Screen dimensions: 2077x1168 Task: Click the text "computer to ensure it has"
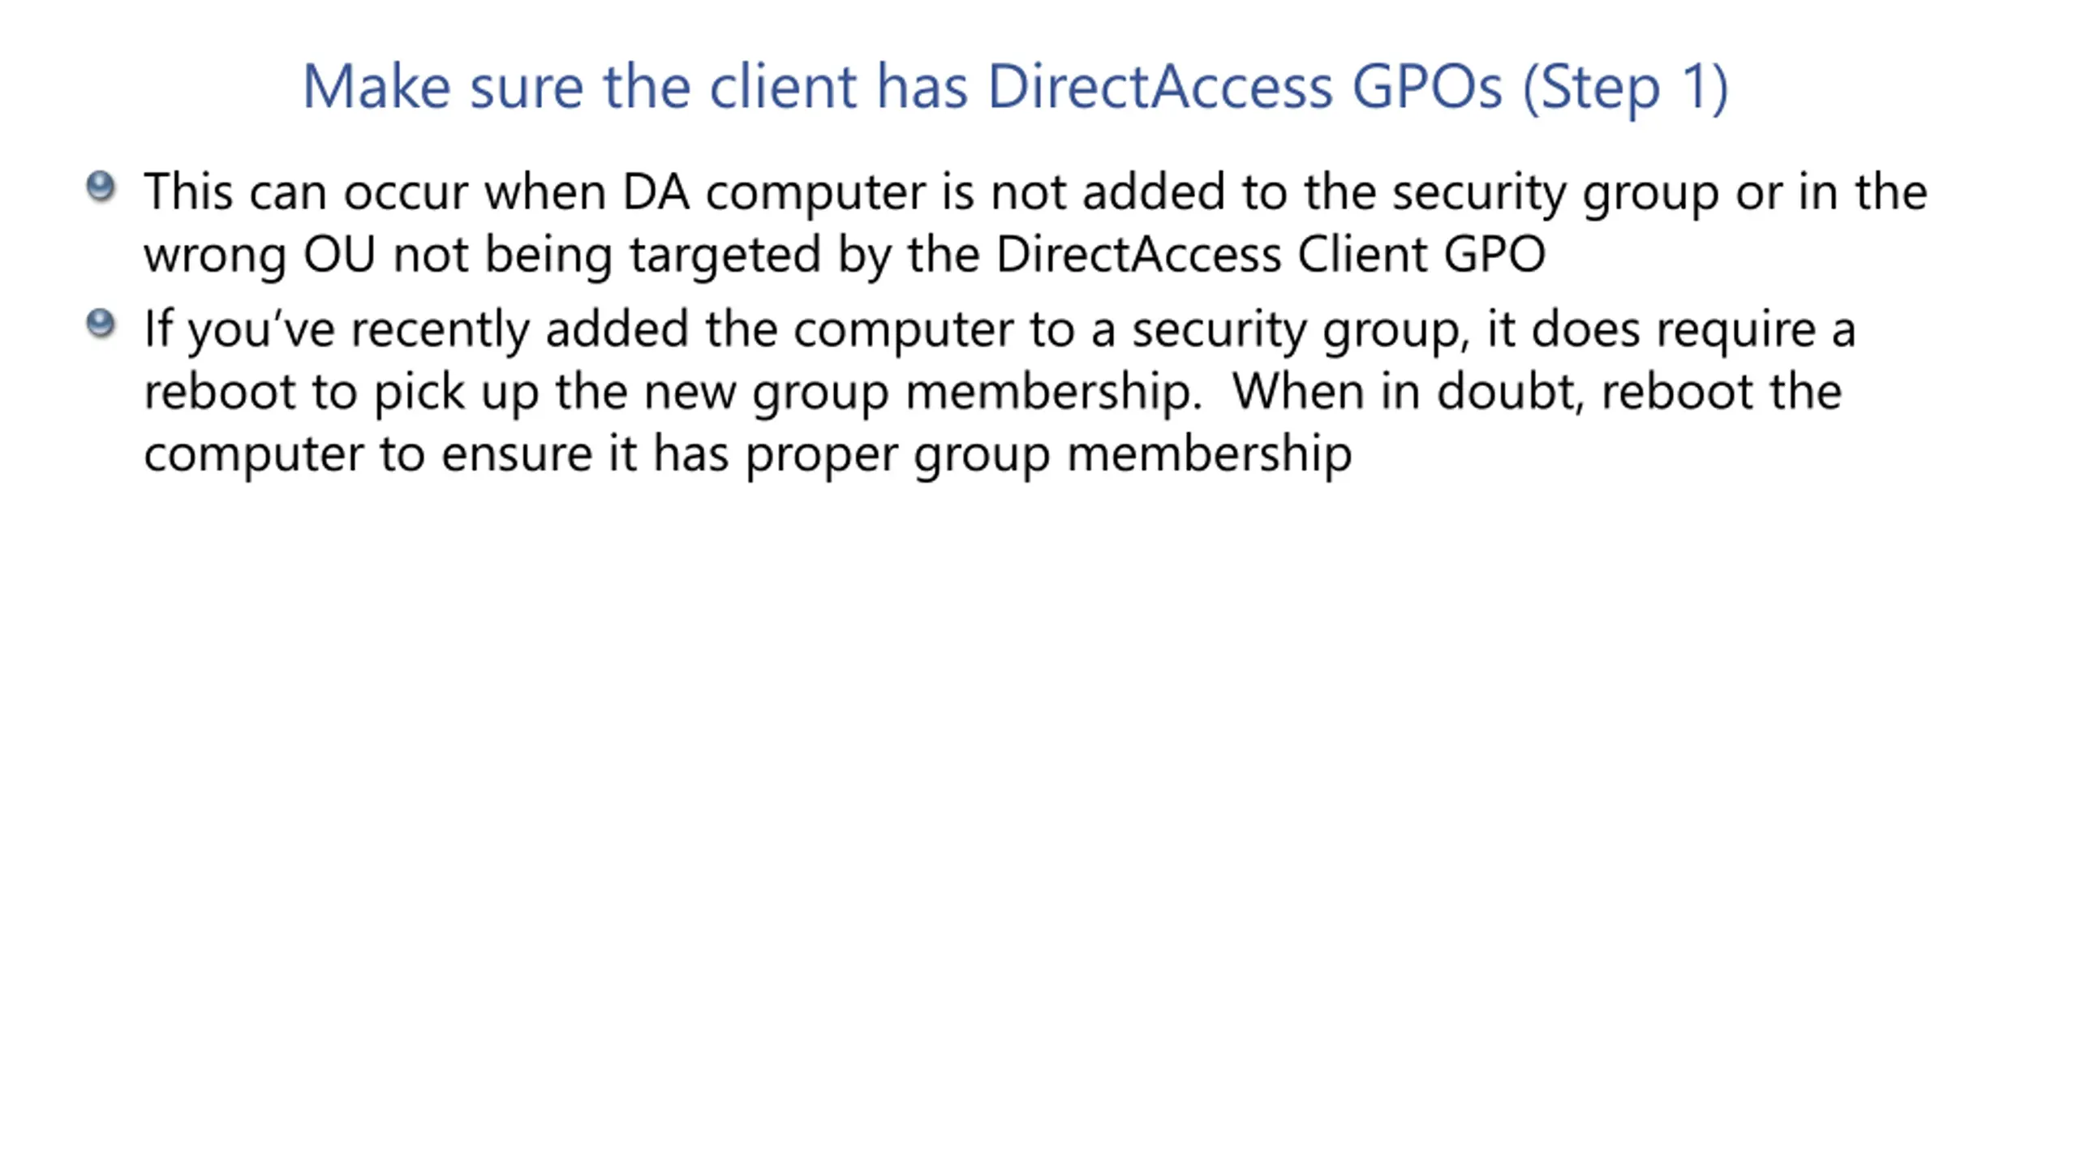436,454
